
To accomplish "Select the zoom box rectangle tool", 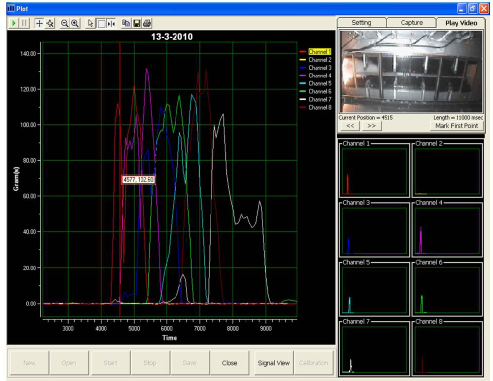I will [x=101, y=23].
